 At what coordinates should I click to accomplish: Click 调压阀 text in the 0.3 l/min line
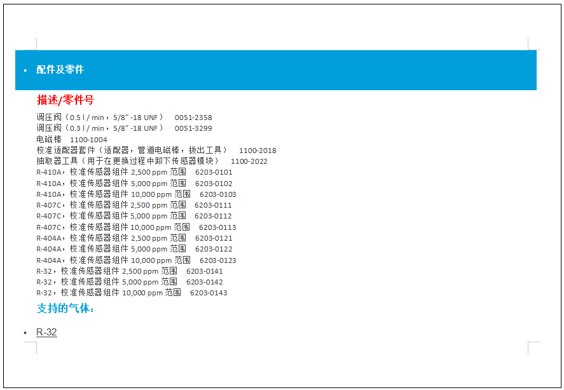coord(49,128)
